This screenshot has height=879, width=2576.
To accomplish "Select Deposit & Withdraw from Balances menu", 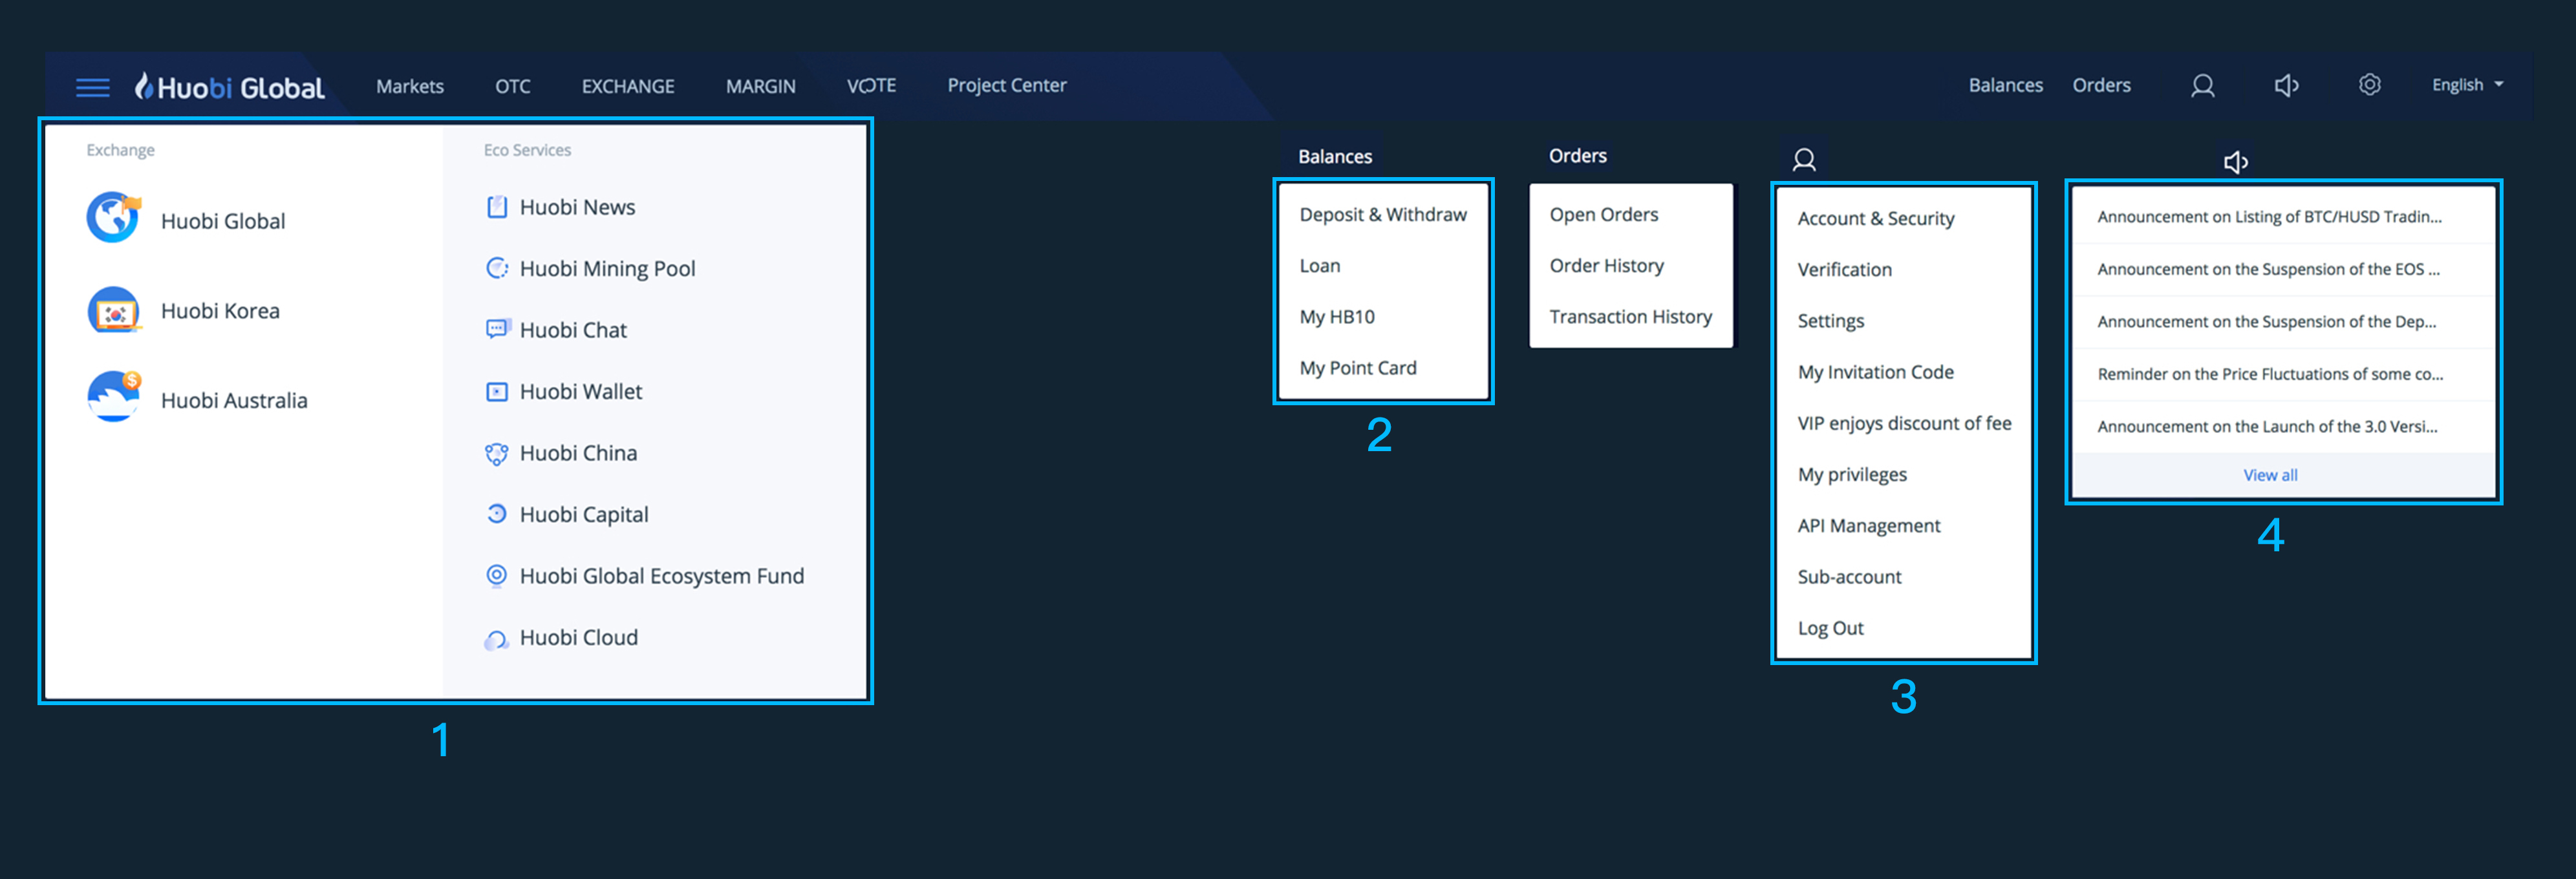I will (1383, 214).
